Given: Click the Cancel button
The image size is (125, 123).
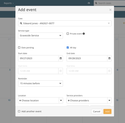Looking at the screenshot, I should pyautogui.click(x=96, y=111).
